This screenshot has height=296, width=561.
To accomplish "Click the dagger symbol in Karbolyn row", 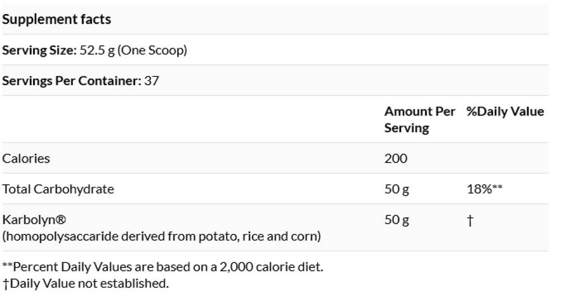I will (470, 220).
